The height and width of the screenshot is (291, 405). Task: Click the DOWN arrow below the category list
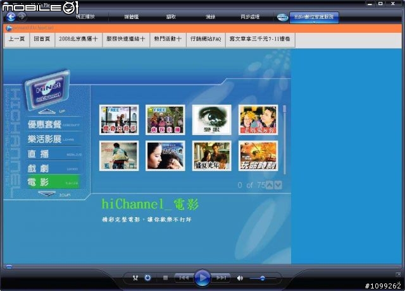(46, 194)
